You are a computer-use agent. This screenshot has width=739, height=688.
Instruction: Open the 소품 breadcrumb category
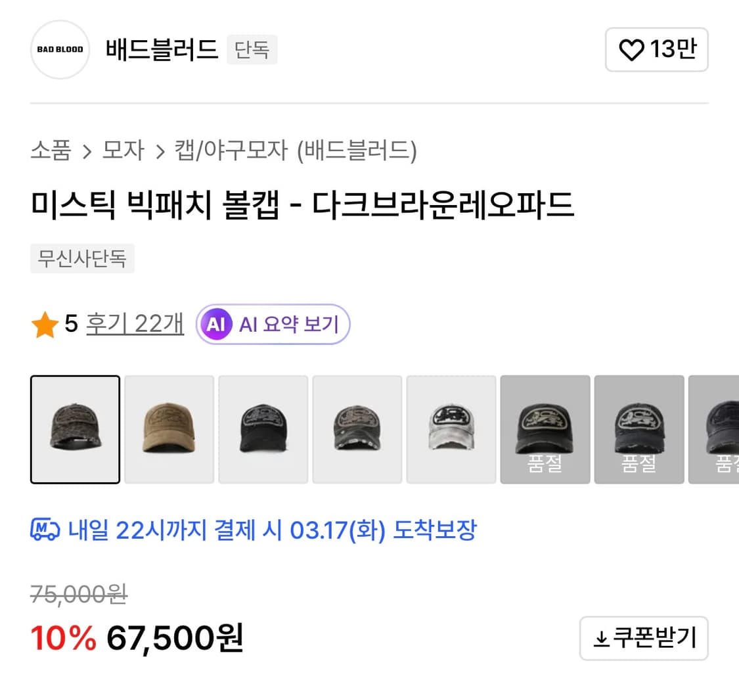coord(51,150)
